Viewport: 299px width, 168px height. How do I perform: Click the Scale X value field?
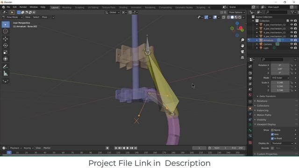click(280, 83)
